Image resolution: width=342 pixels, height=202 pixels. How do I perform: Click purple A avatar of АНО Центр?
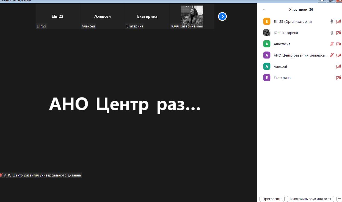pos(267,55)
